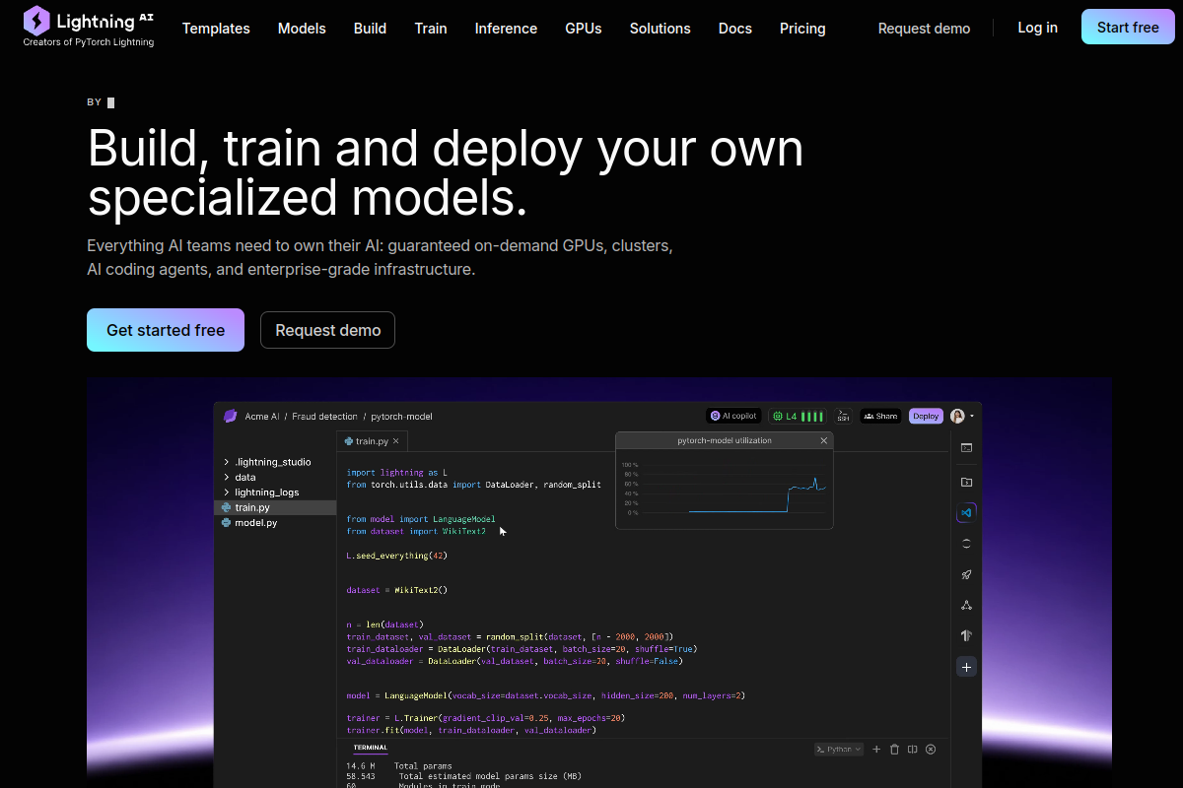1183x788 pixels.
Task: Click the L4 GPU status indicator
Action: pyautogui.click(x=799, y=417)
